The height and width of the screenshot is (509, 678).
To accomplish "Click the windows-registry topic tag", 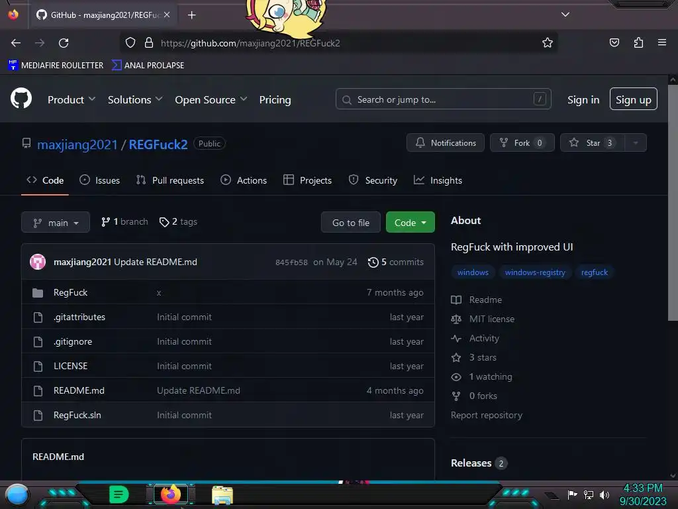I will pos(535,272).
